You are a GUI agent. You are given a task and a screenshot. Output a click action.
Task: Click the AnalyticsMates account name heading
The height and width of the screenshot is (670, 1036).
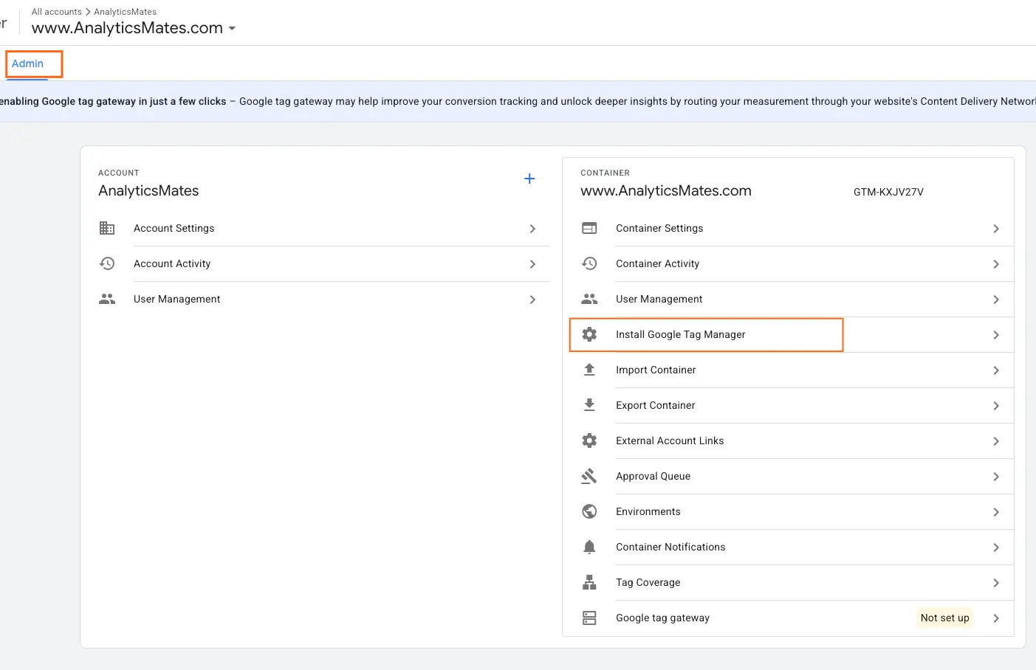[148, 190]
